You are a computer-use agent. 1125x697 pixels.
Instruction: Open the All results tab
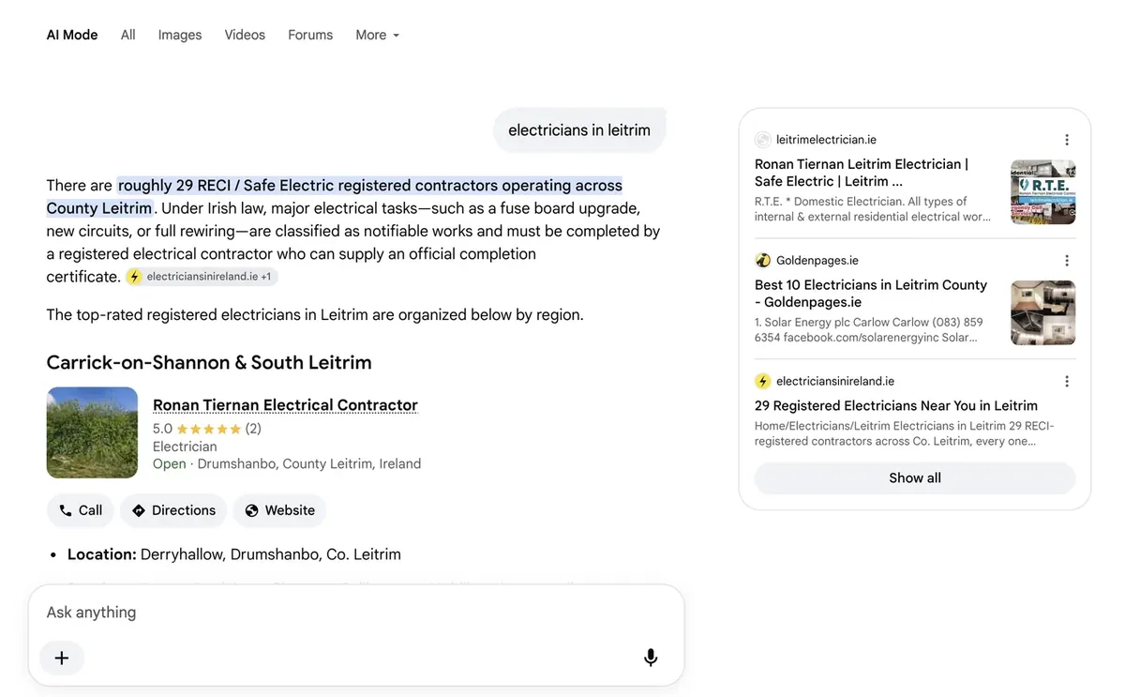tap(128, 35)
